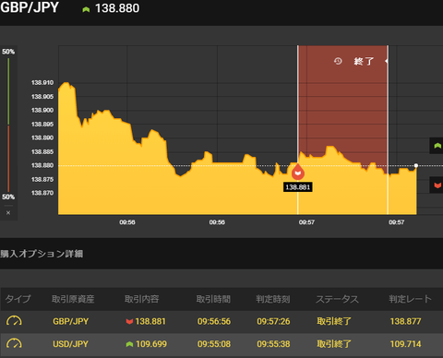Image resolution: width=443 pixels, height=358 pixels.
Task: Click the red entry marker on the chart
Action: 298,172
